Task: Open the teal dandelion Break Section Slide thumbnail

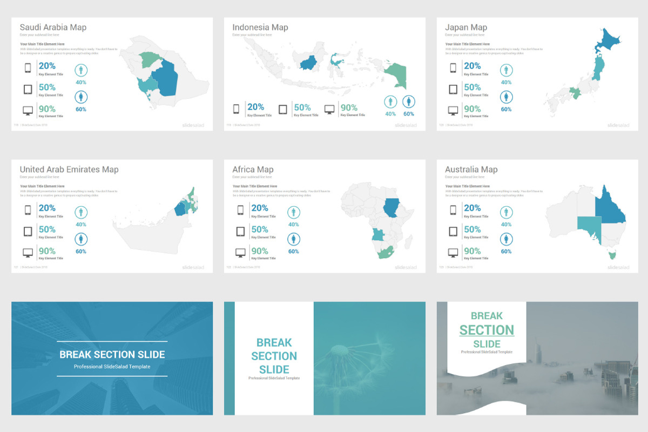Action: [x=325, y=359]
